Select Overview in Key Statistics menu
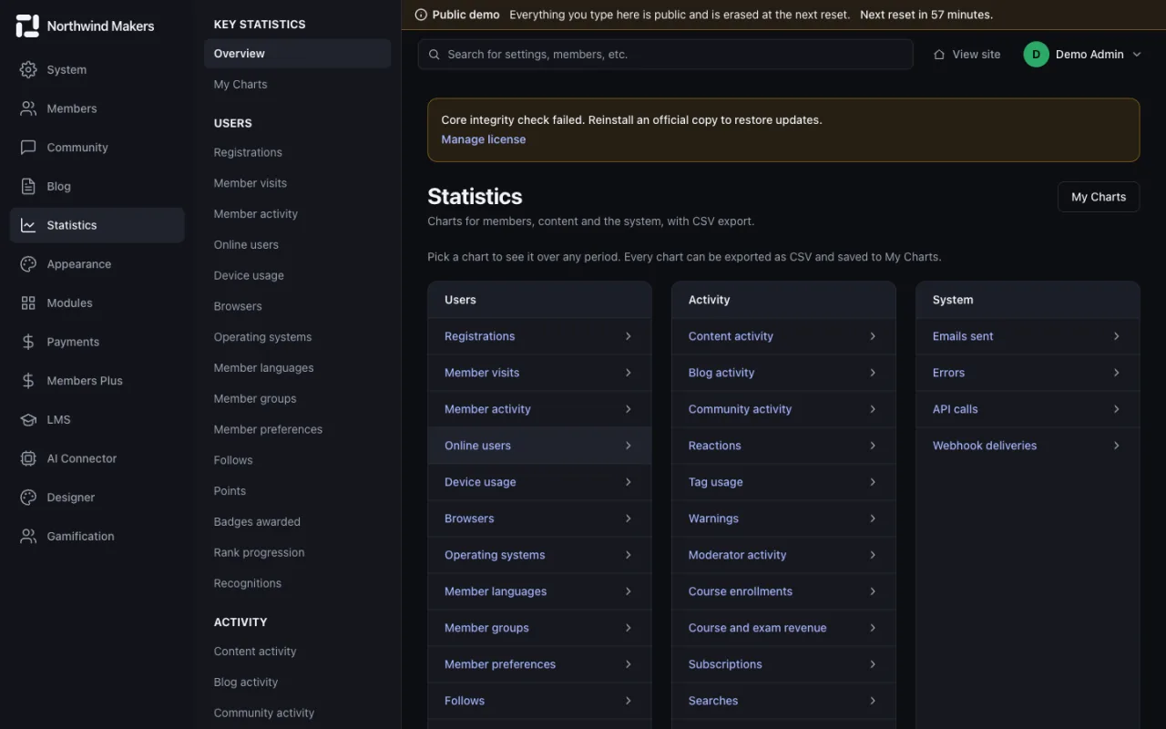Screen dimensions: 1166x729 point(297,54)
